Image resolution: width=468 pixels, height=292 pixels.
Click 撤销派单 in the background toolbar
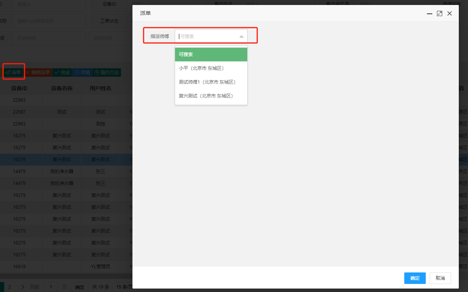click(x=38, y=73)
